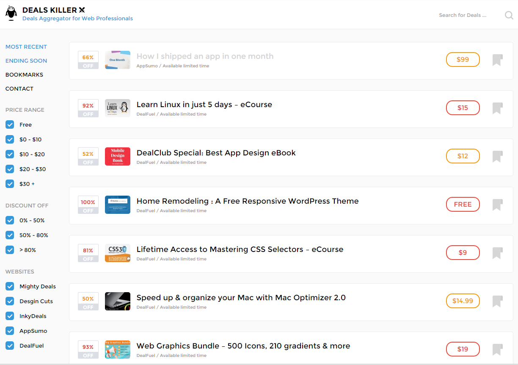The width and height of the screenshot is (518, 365).
Task: Select the Most Recent menu item
Action: click(26, 47)
